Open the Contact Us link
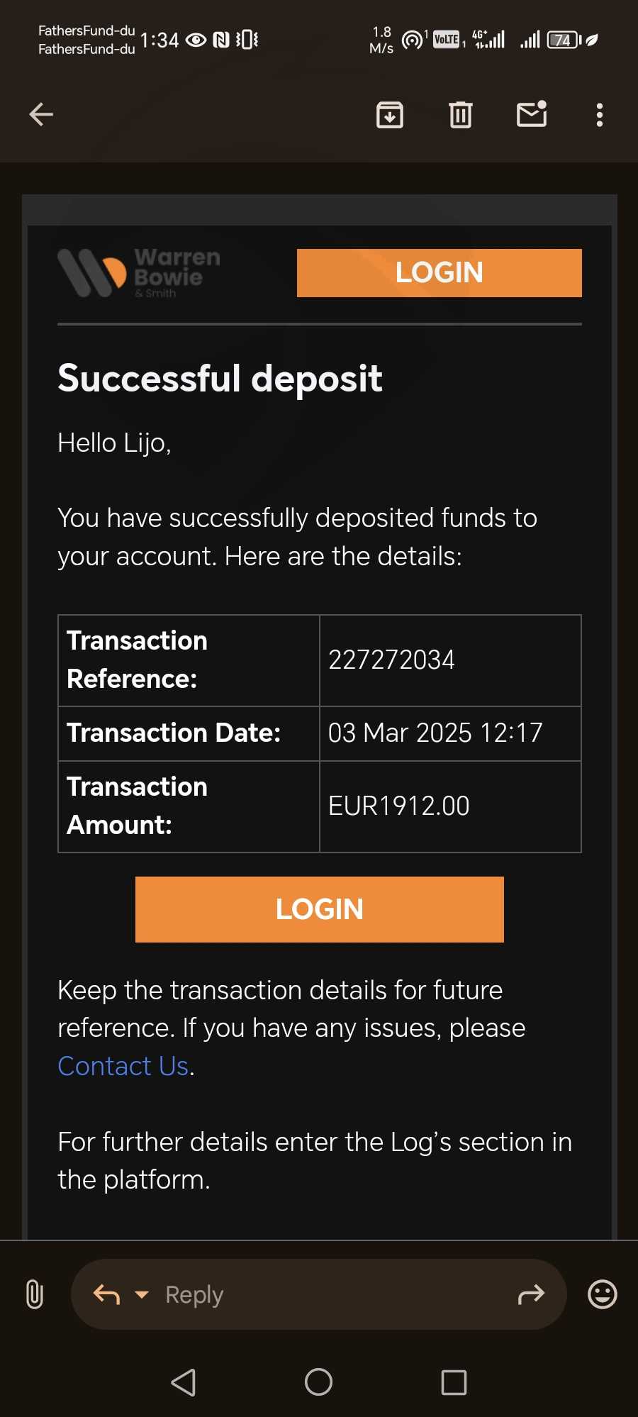 (x=123, y=1066)
